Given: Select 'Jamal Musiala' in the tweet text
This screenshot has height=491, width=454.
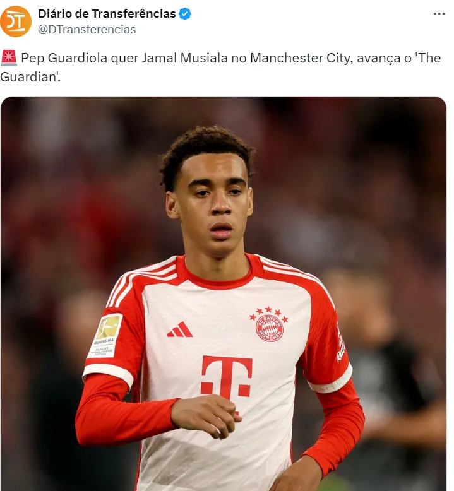Looking at the screenshot, I should 184,58.
